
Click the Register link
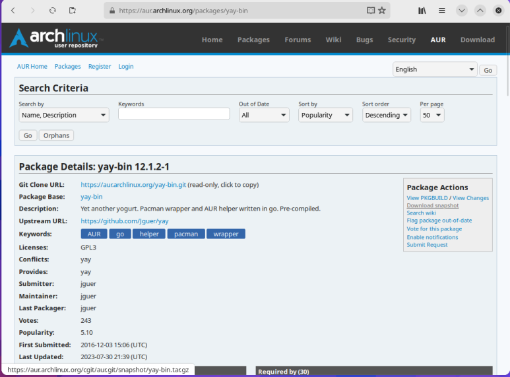point(100,67)
